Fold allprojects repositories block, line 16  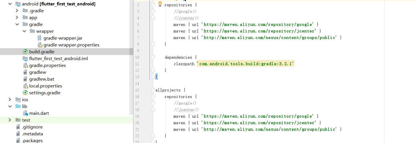point(153,97)
